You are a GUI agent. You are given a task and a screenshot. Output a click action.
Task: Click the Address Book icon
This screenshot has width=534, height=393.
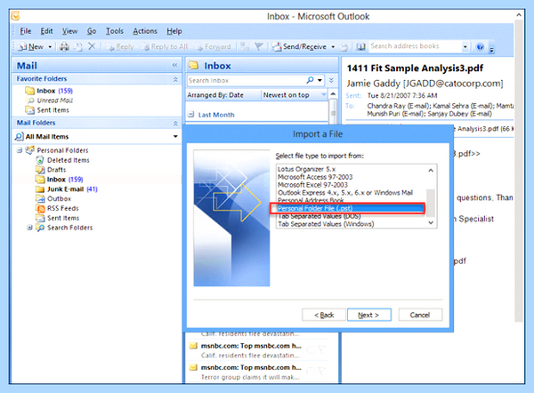360,46
